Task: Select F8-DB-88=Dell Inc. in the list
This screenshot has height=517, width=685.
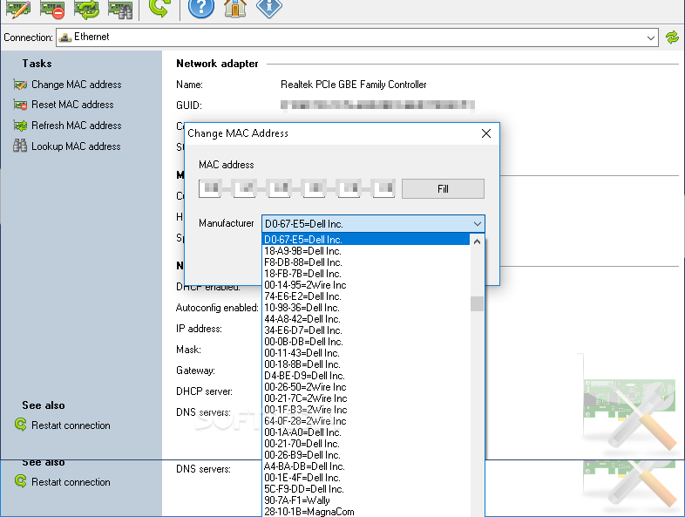Action: (x=366, y=262)
